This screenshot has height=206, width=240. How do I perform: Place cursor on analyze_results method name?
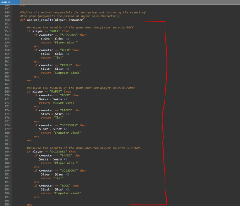pos(40,20)
